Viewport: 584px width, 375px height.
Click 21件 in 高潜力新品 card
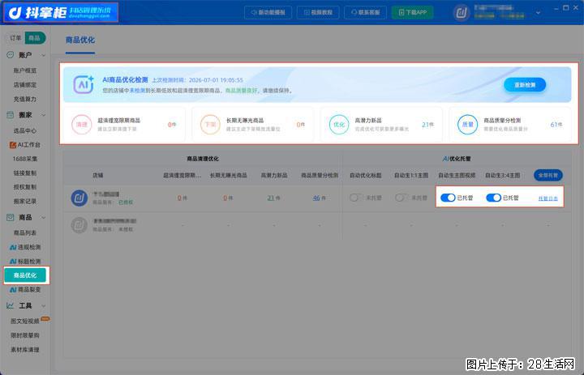428,125
